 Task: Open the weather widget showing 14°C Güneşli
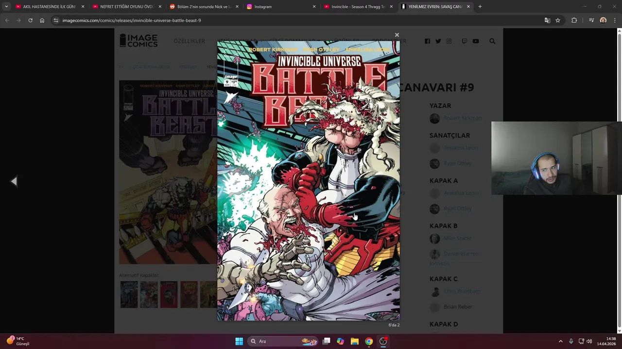18,341
